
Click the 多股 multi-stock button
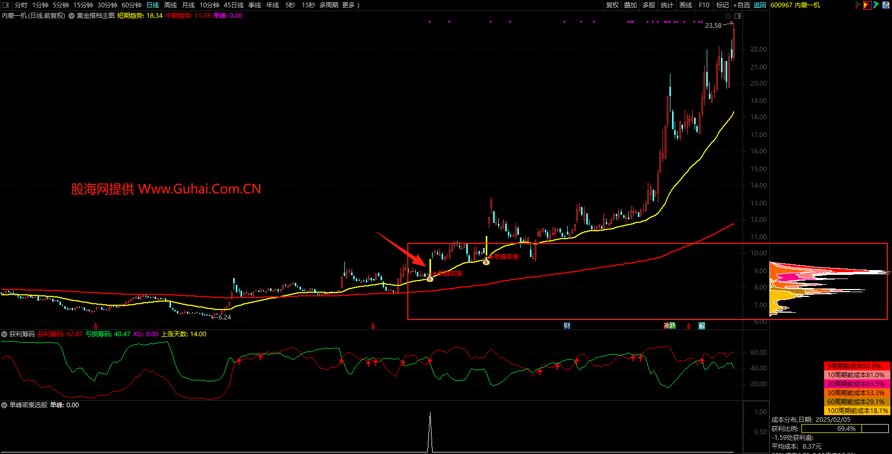[x=649, y=5]
